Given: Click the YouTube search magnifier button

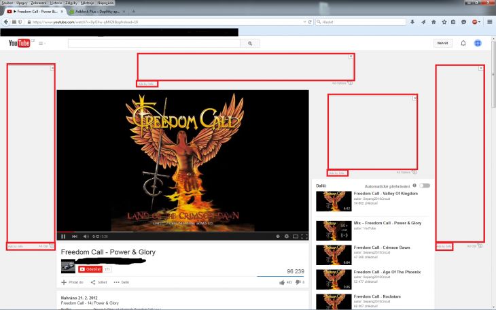Looking at the screenshot, I should pos(250,44).
